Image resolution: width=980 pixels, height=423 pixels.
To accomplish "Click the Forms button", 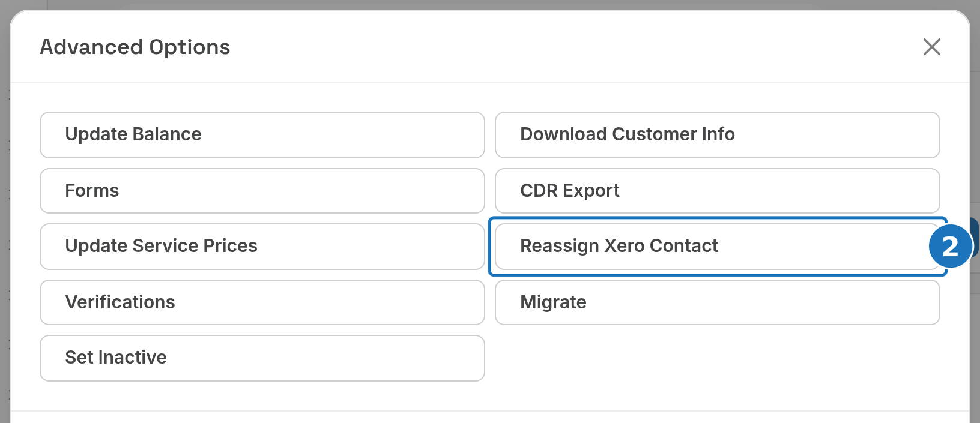I will [x=262, y=191].
